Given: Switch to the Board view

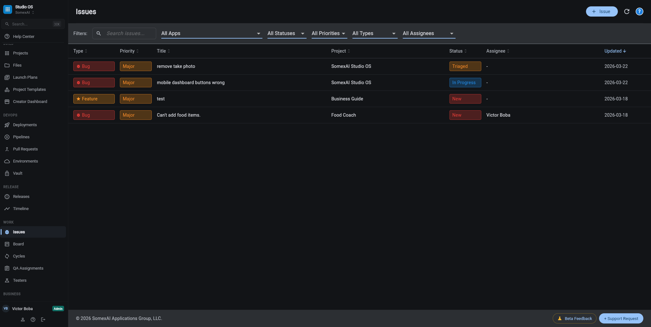Looking at the screenshot, I should click(18, 244).
